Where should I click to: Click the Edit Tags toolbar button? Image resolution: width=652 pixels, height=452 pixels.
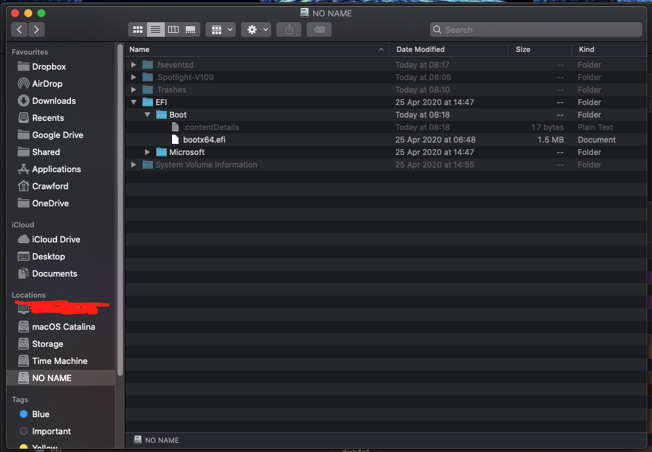tap(319, 30)
